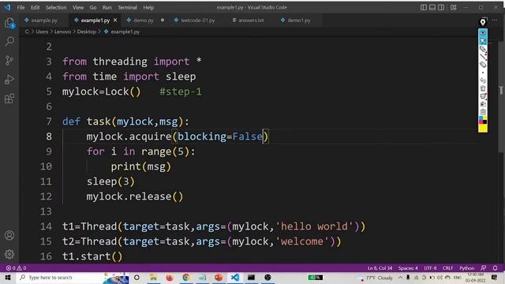
Task: Open the Customize Layout button
Action: click(454, 7)
